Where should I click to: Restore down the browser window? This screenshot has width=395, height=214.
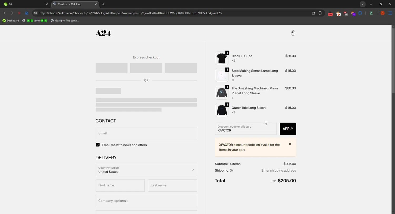381,4
